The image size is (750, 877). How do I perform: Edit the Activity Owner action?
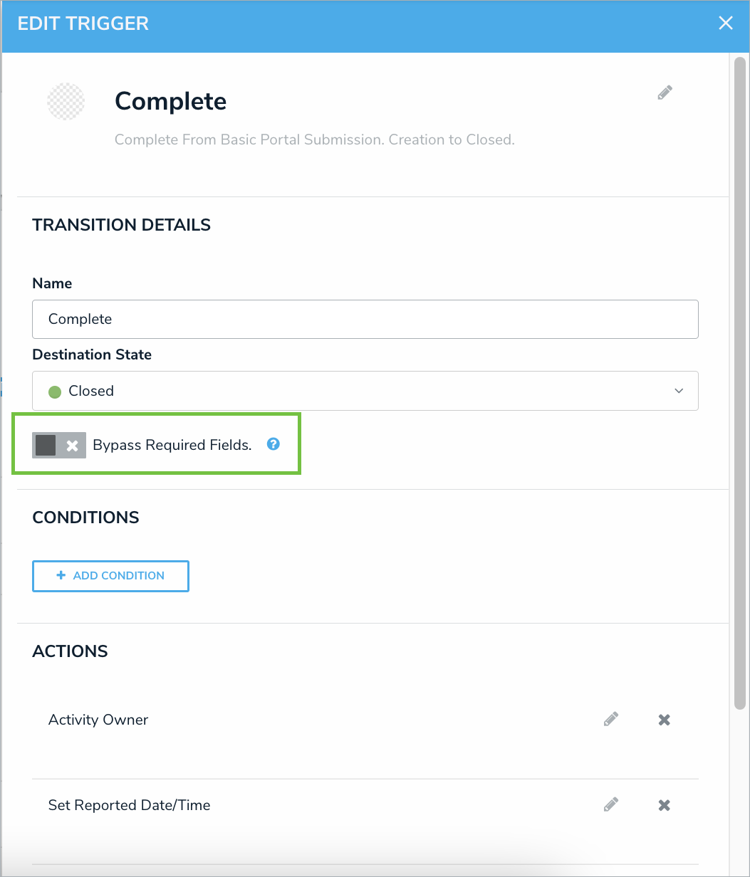[610, 719]
